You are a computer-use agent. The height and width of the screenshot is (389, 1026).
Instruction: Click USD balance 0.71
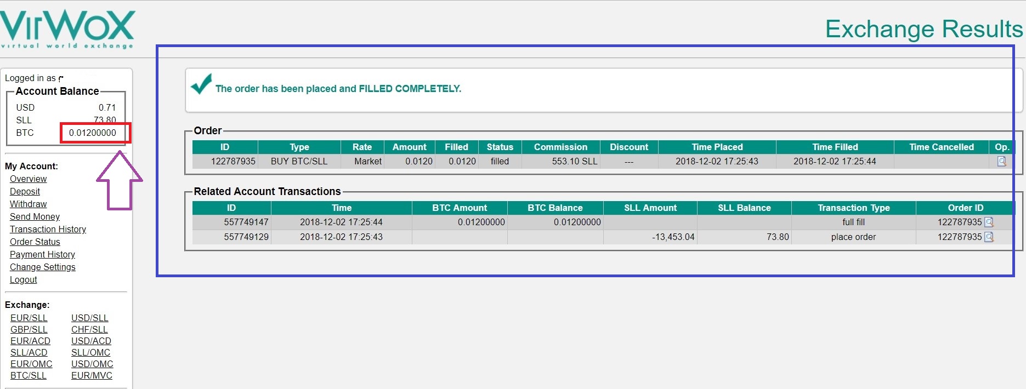click(x=107, y=107)
